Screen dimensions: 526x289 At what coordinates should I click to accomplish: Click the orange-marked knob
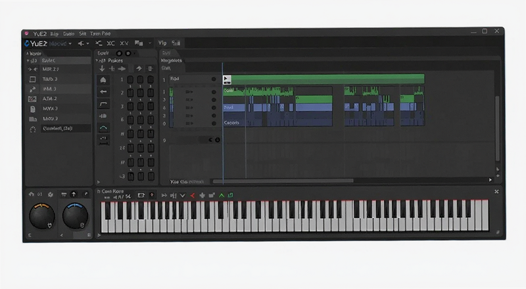pyautogui.click(x=42, y=216)
